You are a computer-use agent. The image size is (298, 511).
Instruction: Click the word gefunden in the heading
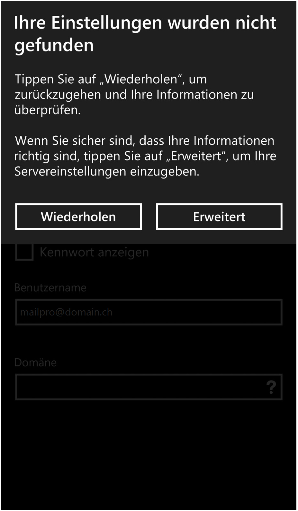click(54, 45)
